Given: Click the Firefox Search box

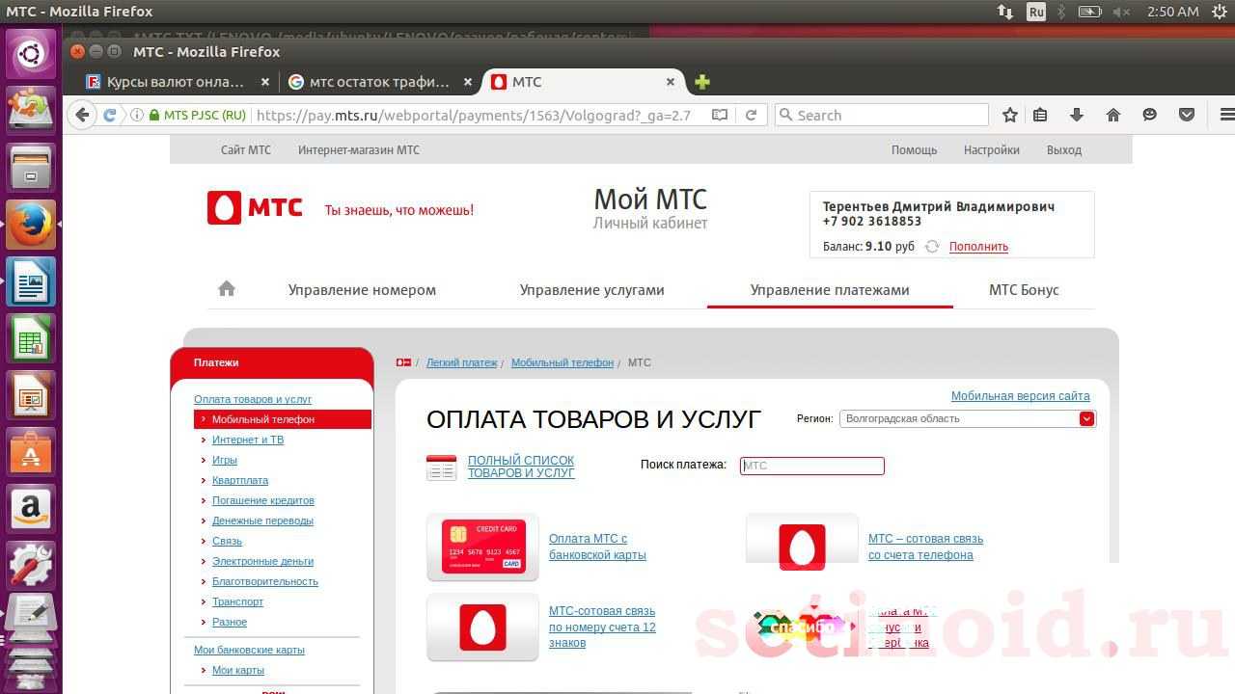Looking at the screenshot, I should coord(882,115).
